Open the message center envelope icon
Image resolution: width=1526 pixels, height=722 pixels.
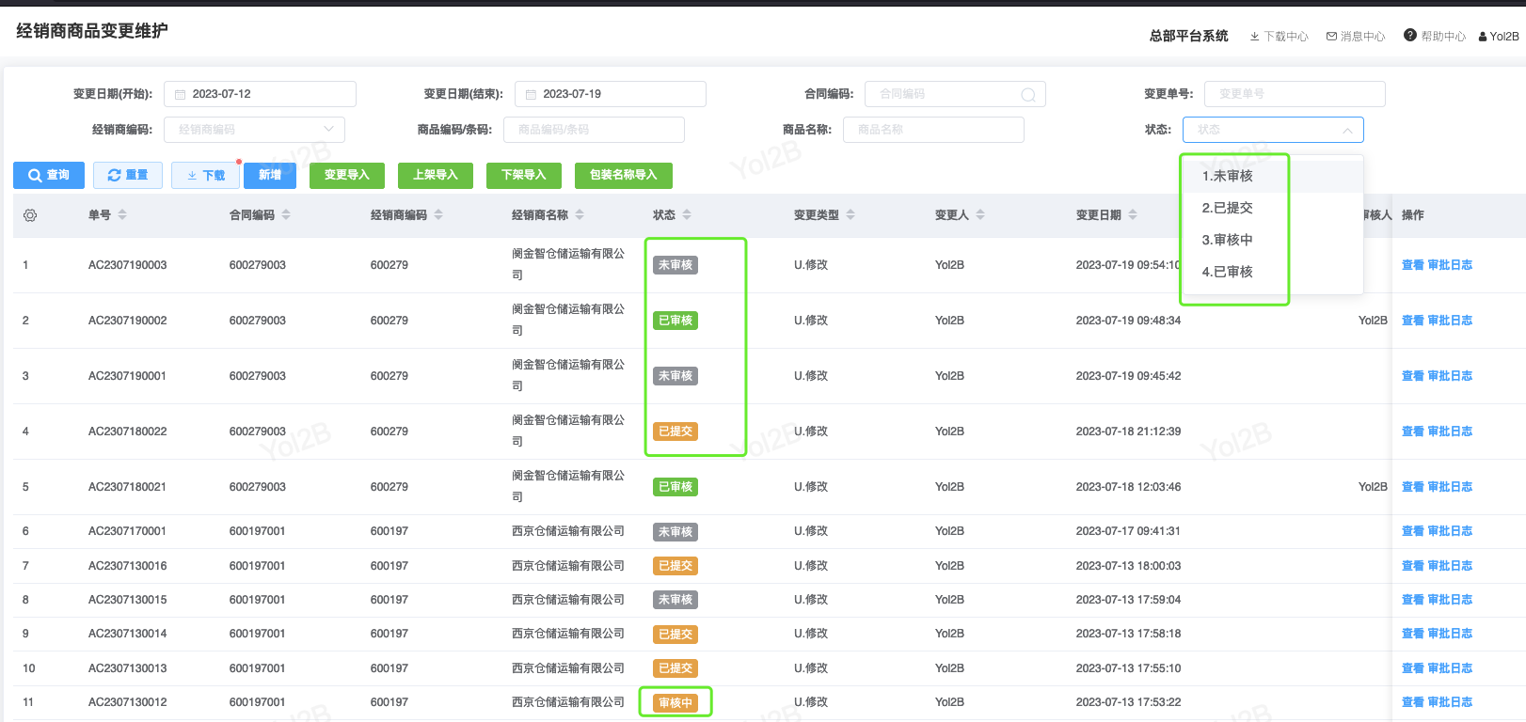pos(1331,37)
